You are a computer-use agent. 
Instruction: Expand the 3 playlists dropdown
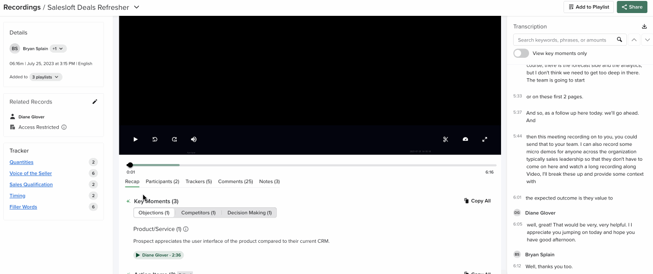click(x=46, y=77)
